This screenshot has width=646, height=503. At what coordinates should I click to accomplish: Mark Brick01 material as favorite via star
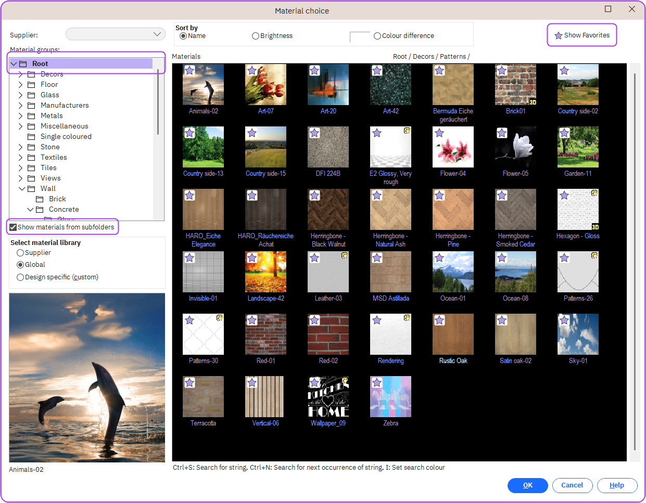(x=502, y=71)
